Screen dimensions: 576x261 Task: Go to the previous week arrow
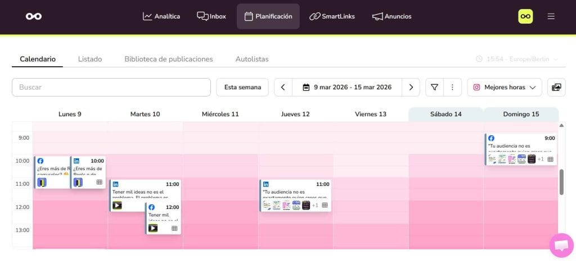(x=283, y=87)
